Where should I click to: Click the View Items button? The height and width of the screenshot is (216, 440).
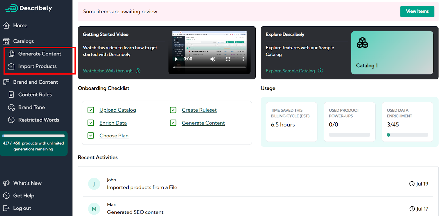click(417, 12)
